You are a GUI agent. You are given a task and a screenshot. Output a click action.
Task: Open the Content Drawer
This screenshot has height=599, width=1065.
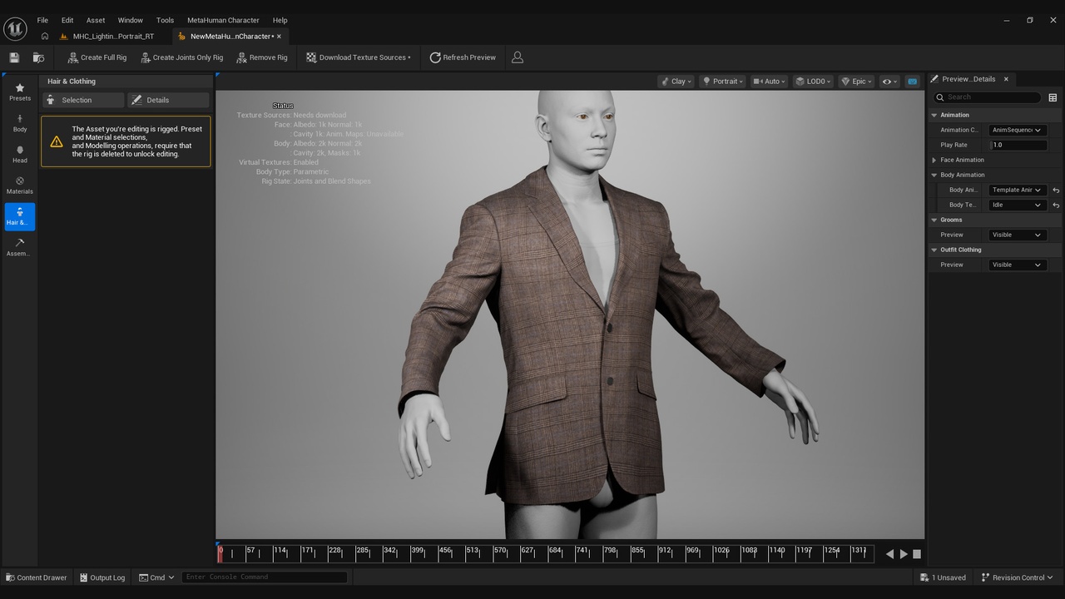click(37, 577)
